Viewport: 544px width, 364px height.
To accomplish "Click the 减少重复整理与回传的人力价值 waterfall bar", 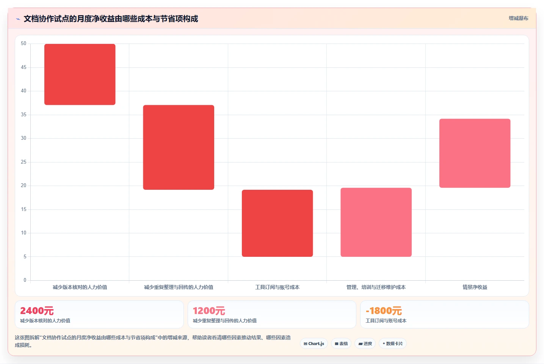I will pyautogui.click(x=179, y=147).
